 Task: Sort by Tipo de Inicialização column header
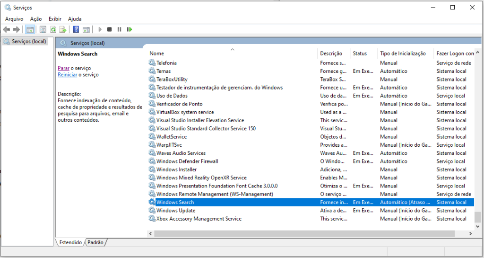click(405, 53)
